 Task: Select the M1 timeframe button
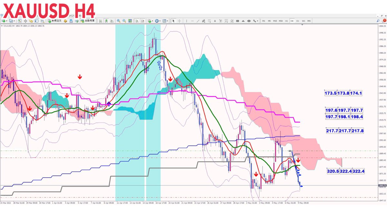click(x=264, y=21)
